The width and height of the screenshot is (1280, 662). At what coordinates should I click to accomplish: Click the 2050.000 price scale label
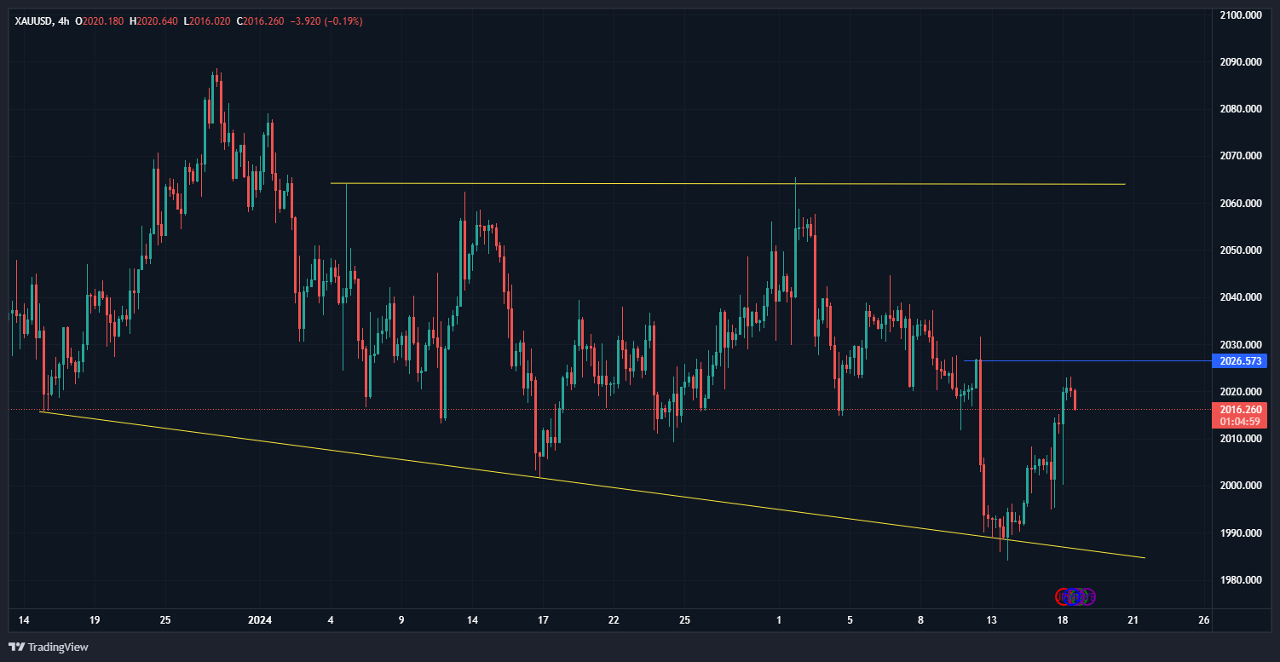[x=1239, y=250]
